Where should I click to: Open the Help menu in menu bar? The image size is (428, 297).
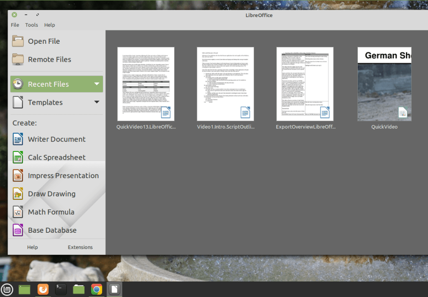click(49, 25)
